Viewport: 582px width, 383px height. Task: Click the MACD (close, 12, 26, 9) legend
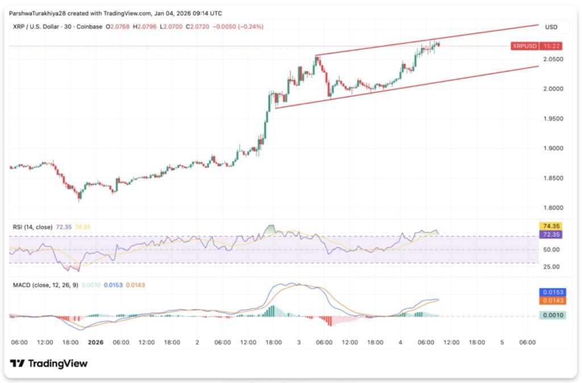pyautogui.click(x=45, y=285)
